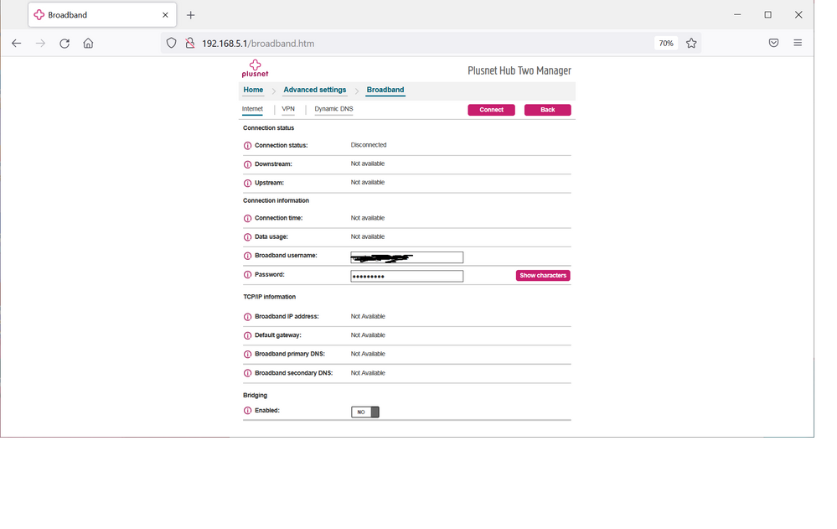The height and width of the screenshot is (529, 837).
Task: Switch to the VPN tab
Action: click(288, 109)
